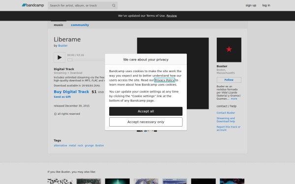
Task: Follow the artist Buster
Action: (229, 80)
